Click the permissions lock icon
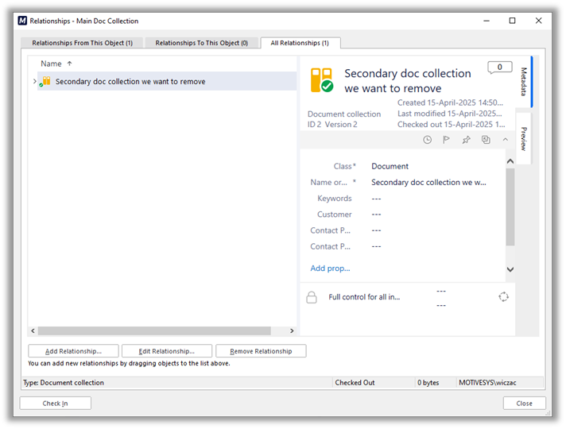 (311, 297)
